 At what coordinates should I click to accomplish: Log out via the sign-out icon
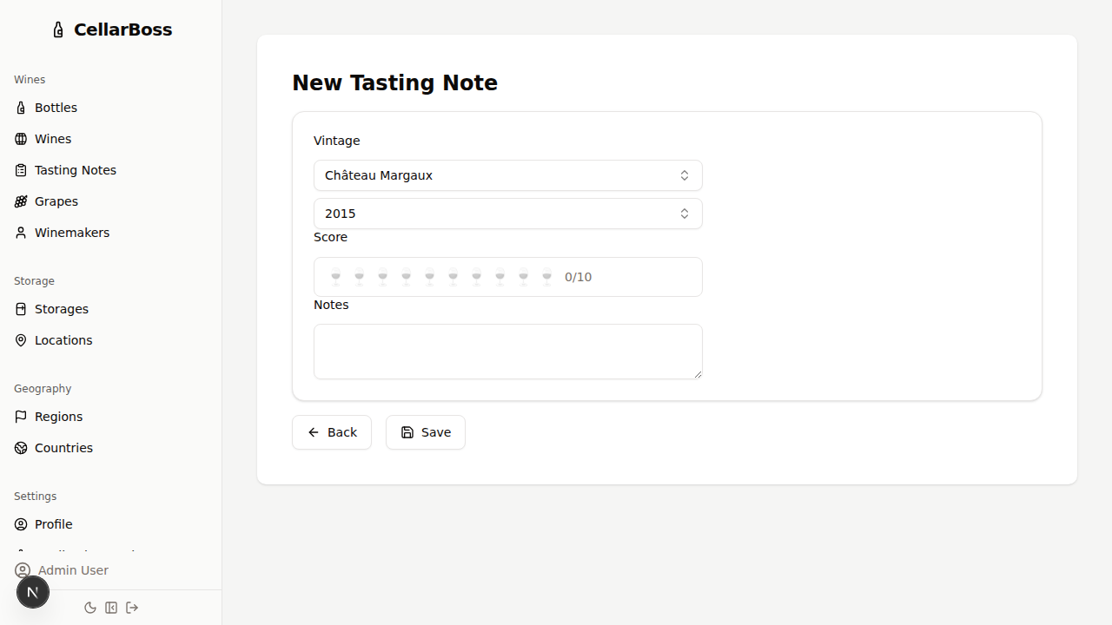pyautogui.click(x=132, y=608)
